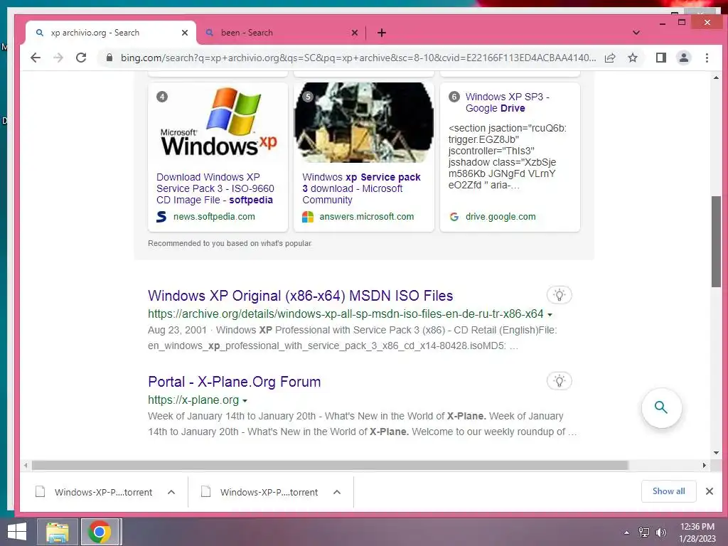
Task: Open Chrome three-dot menu
Action: pyautogui.click(x=707, y=58)
